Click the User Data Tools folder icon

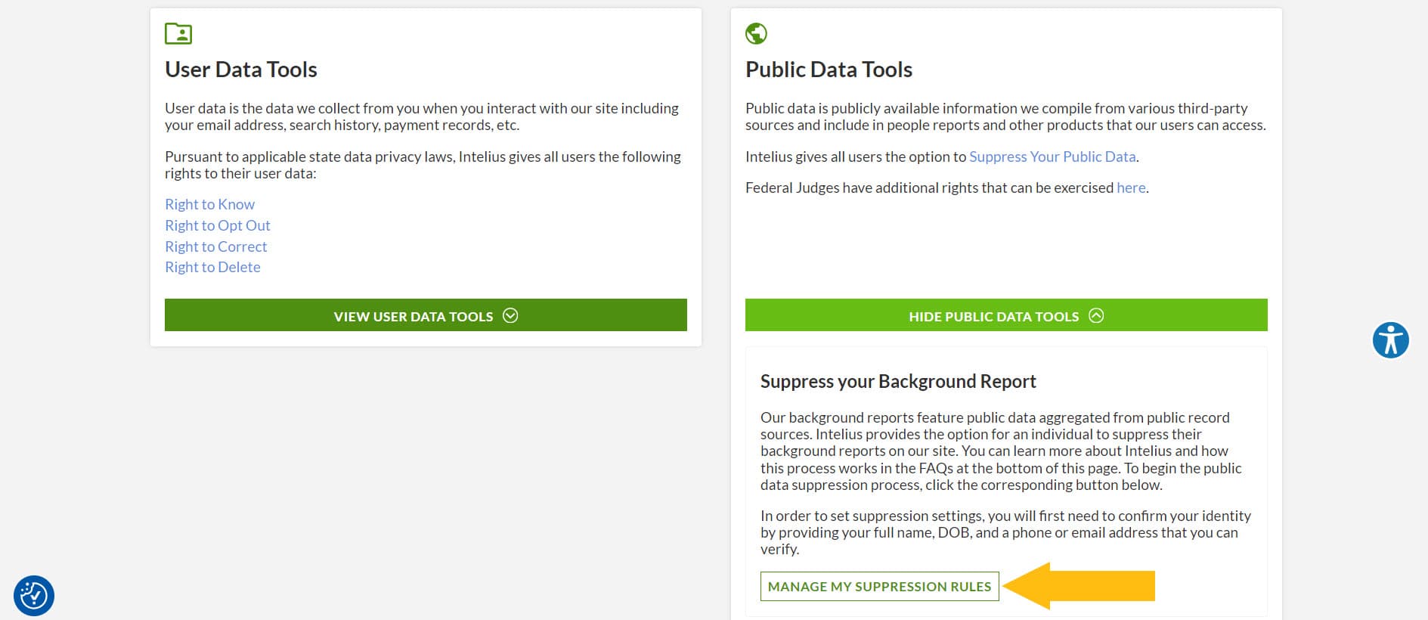pos(178,34)
